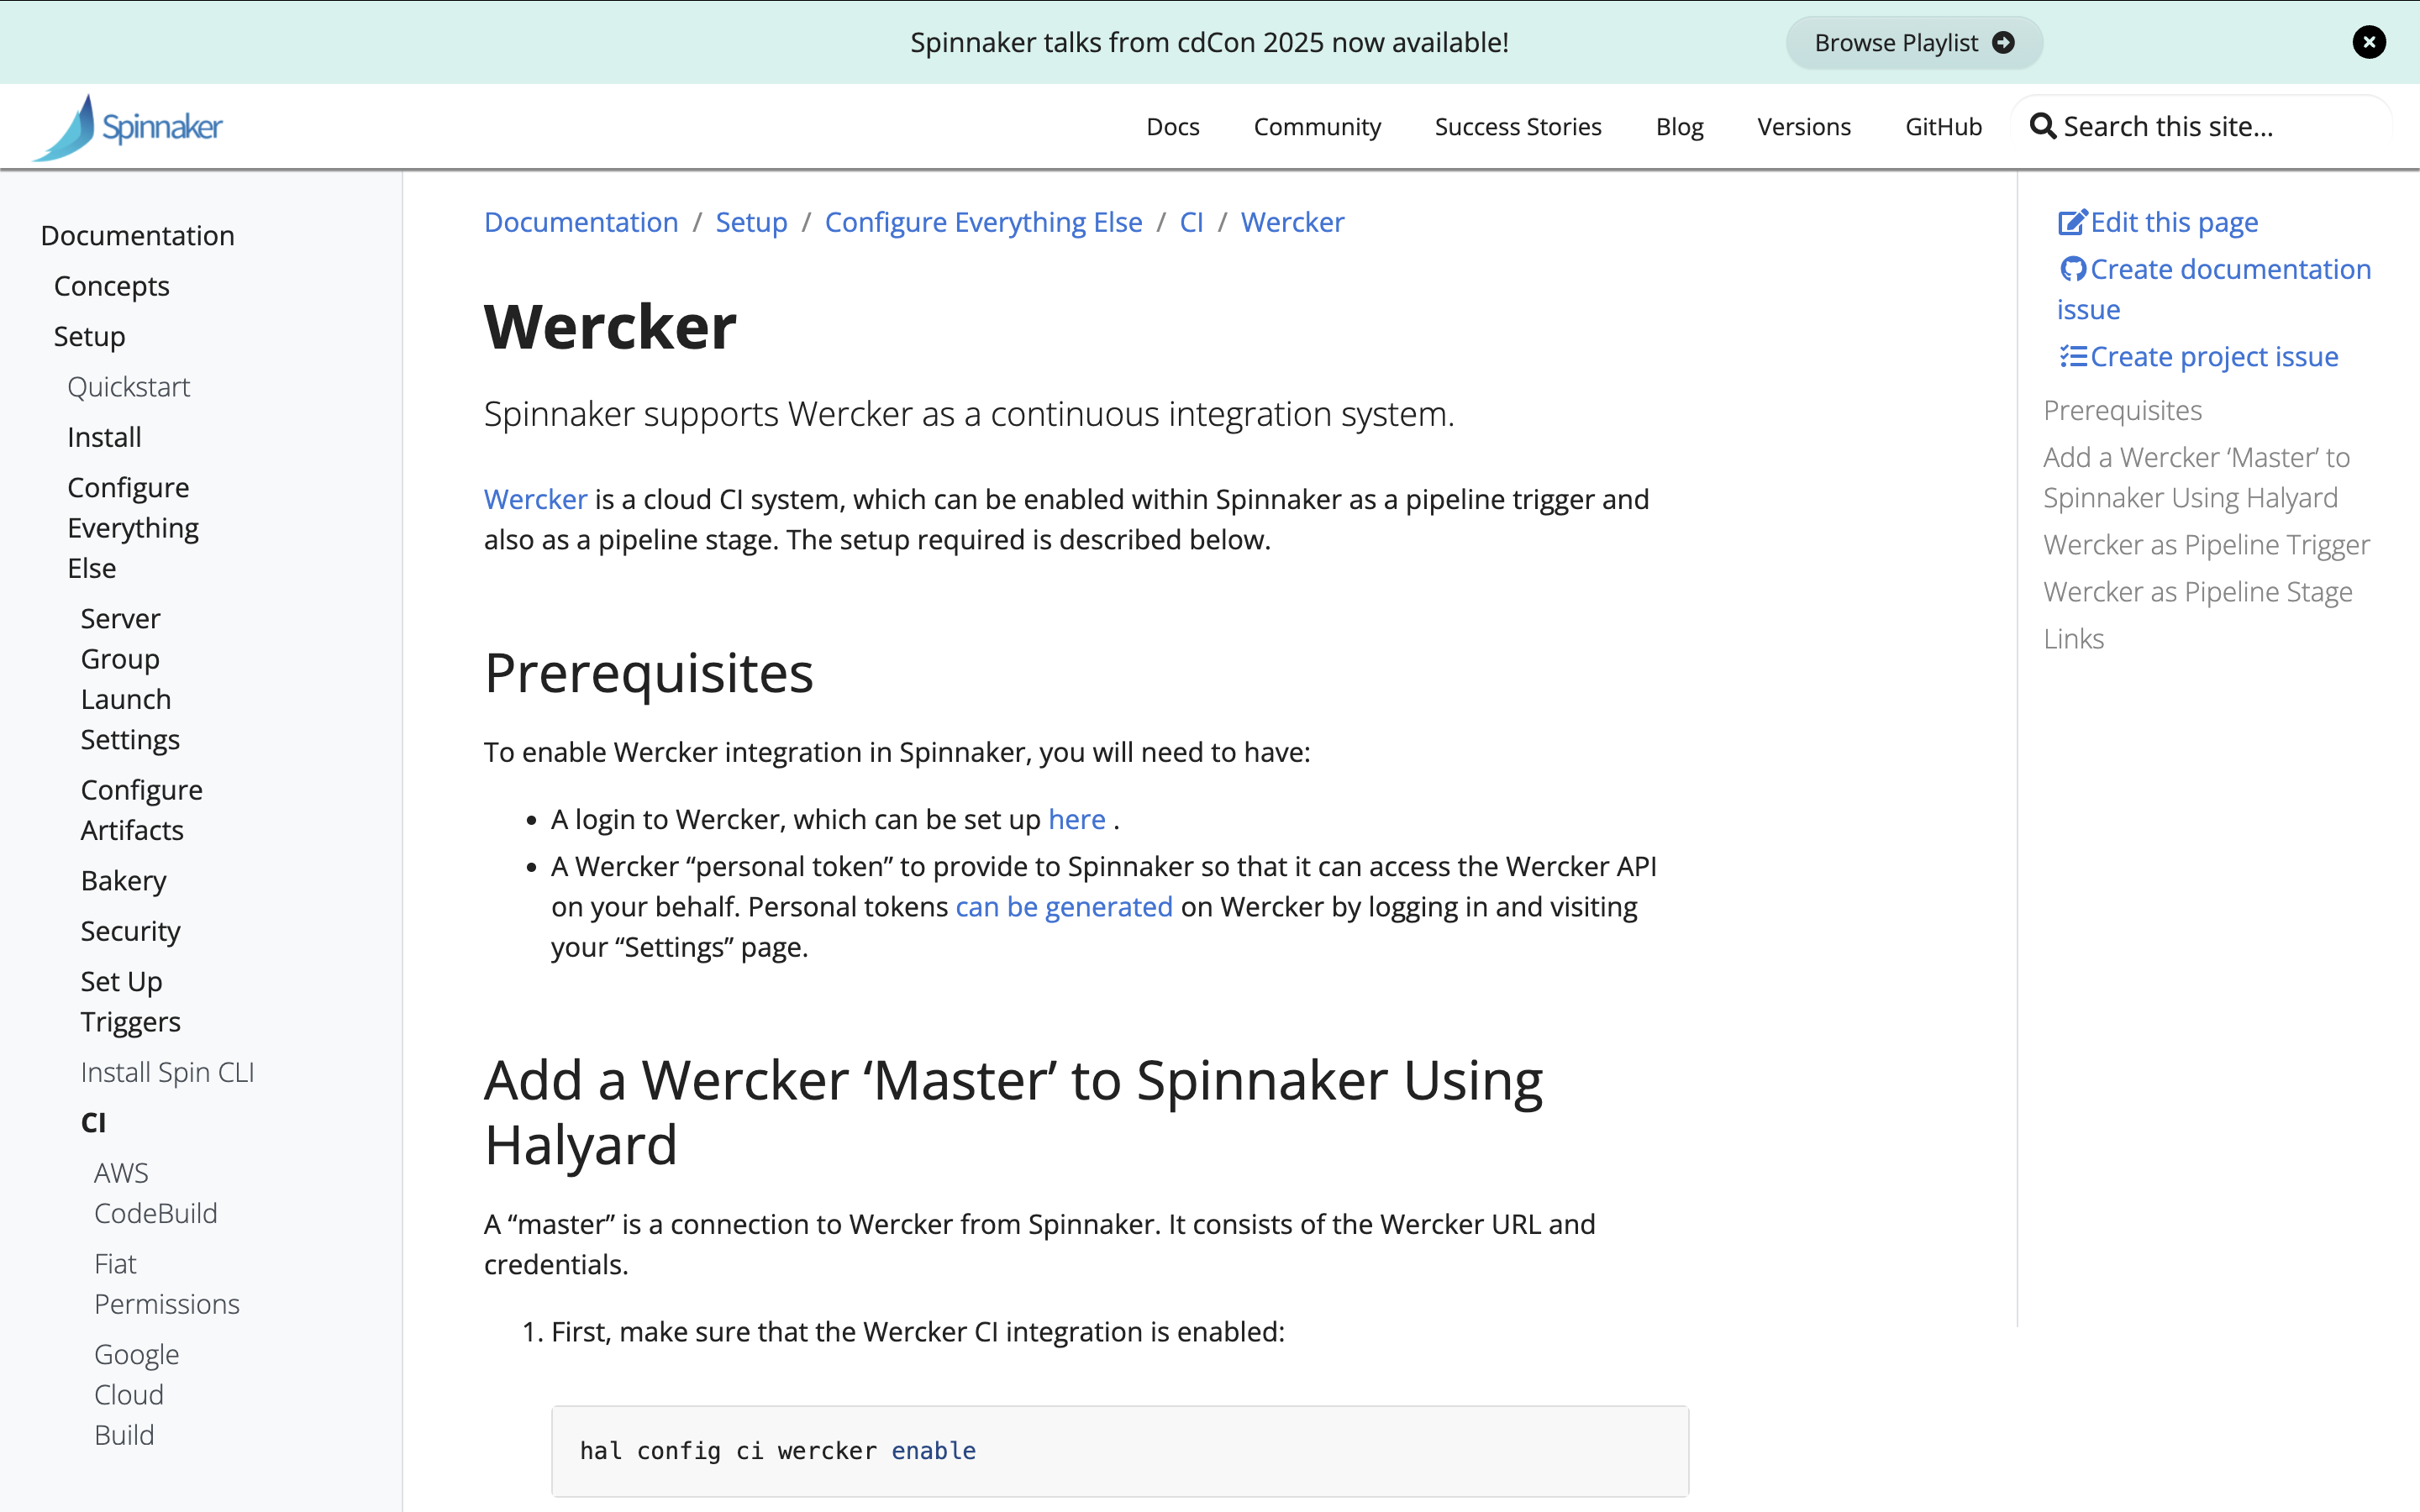Viewport: 2420px width, 1512px height.
Task: Open the Bakery sidebar entry
Action: (x=123, y=880)
